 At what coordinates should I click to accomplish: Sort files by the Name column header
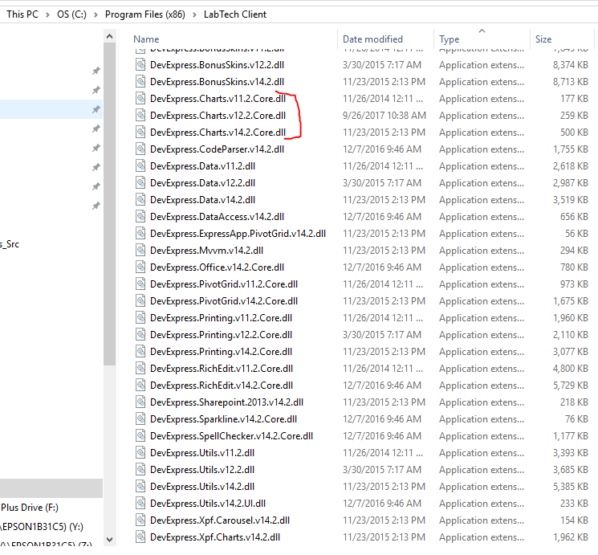pyautogui.click(x=146, y=39)
